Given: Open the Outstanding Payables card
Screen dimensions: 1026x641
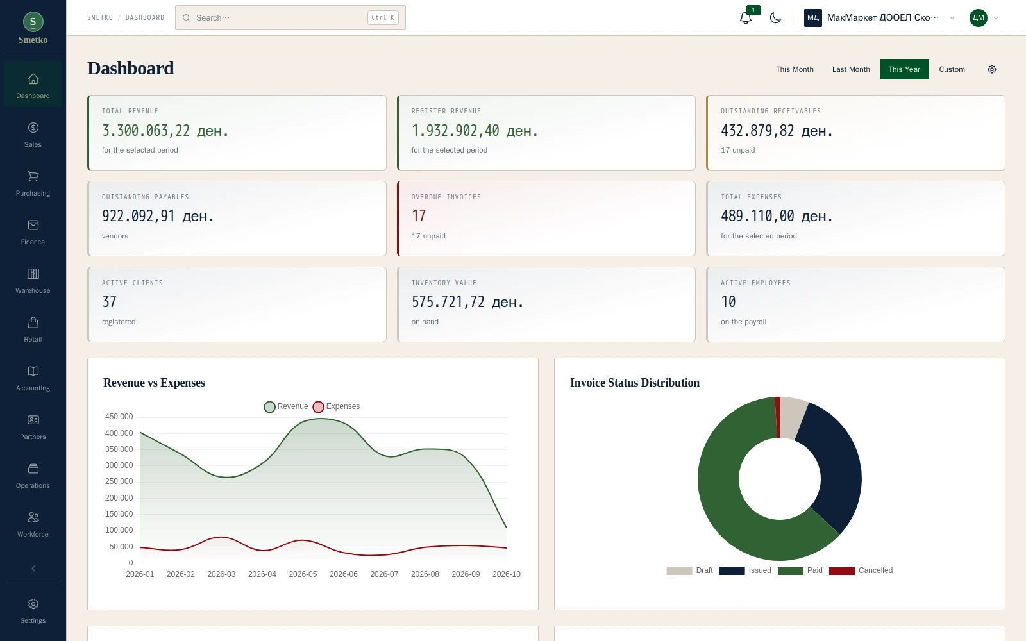Looking at the screenshot, I should tap(237, 219).
